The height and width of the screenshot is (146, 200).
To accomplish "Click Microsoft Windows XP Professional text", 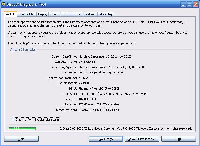I will (101, 67).
